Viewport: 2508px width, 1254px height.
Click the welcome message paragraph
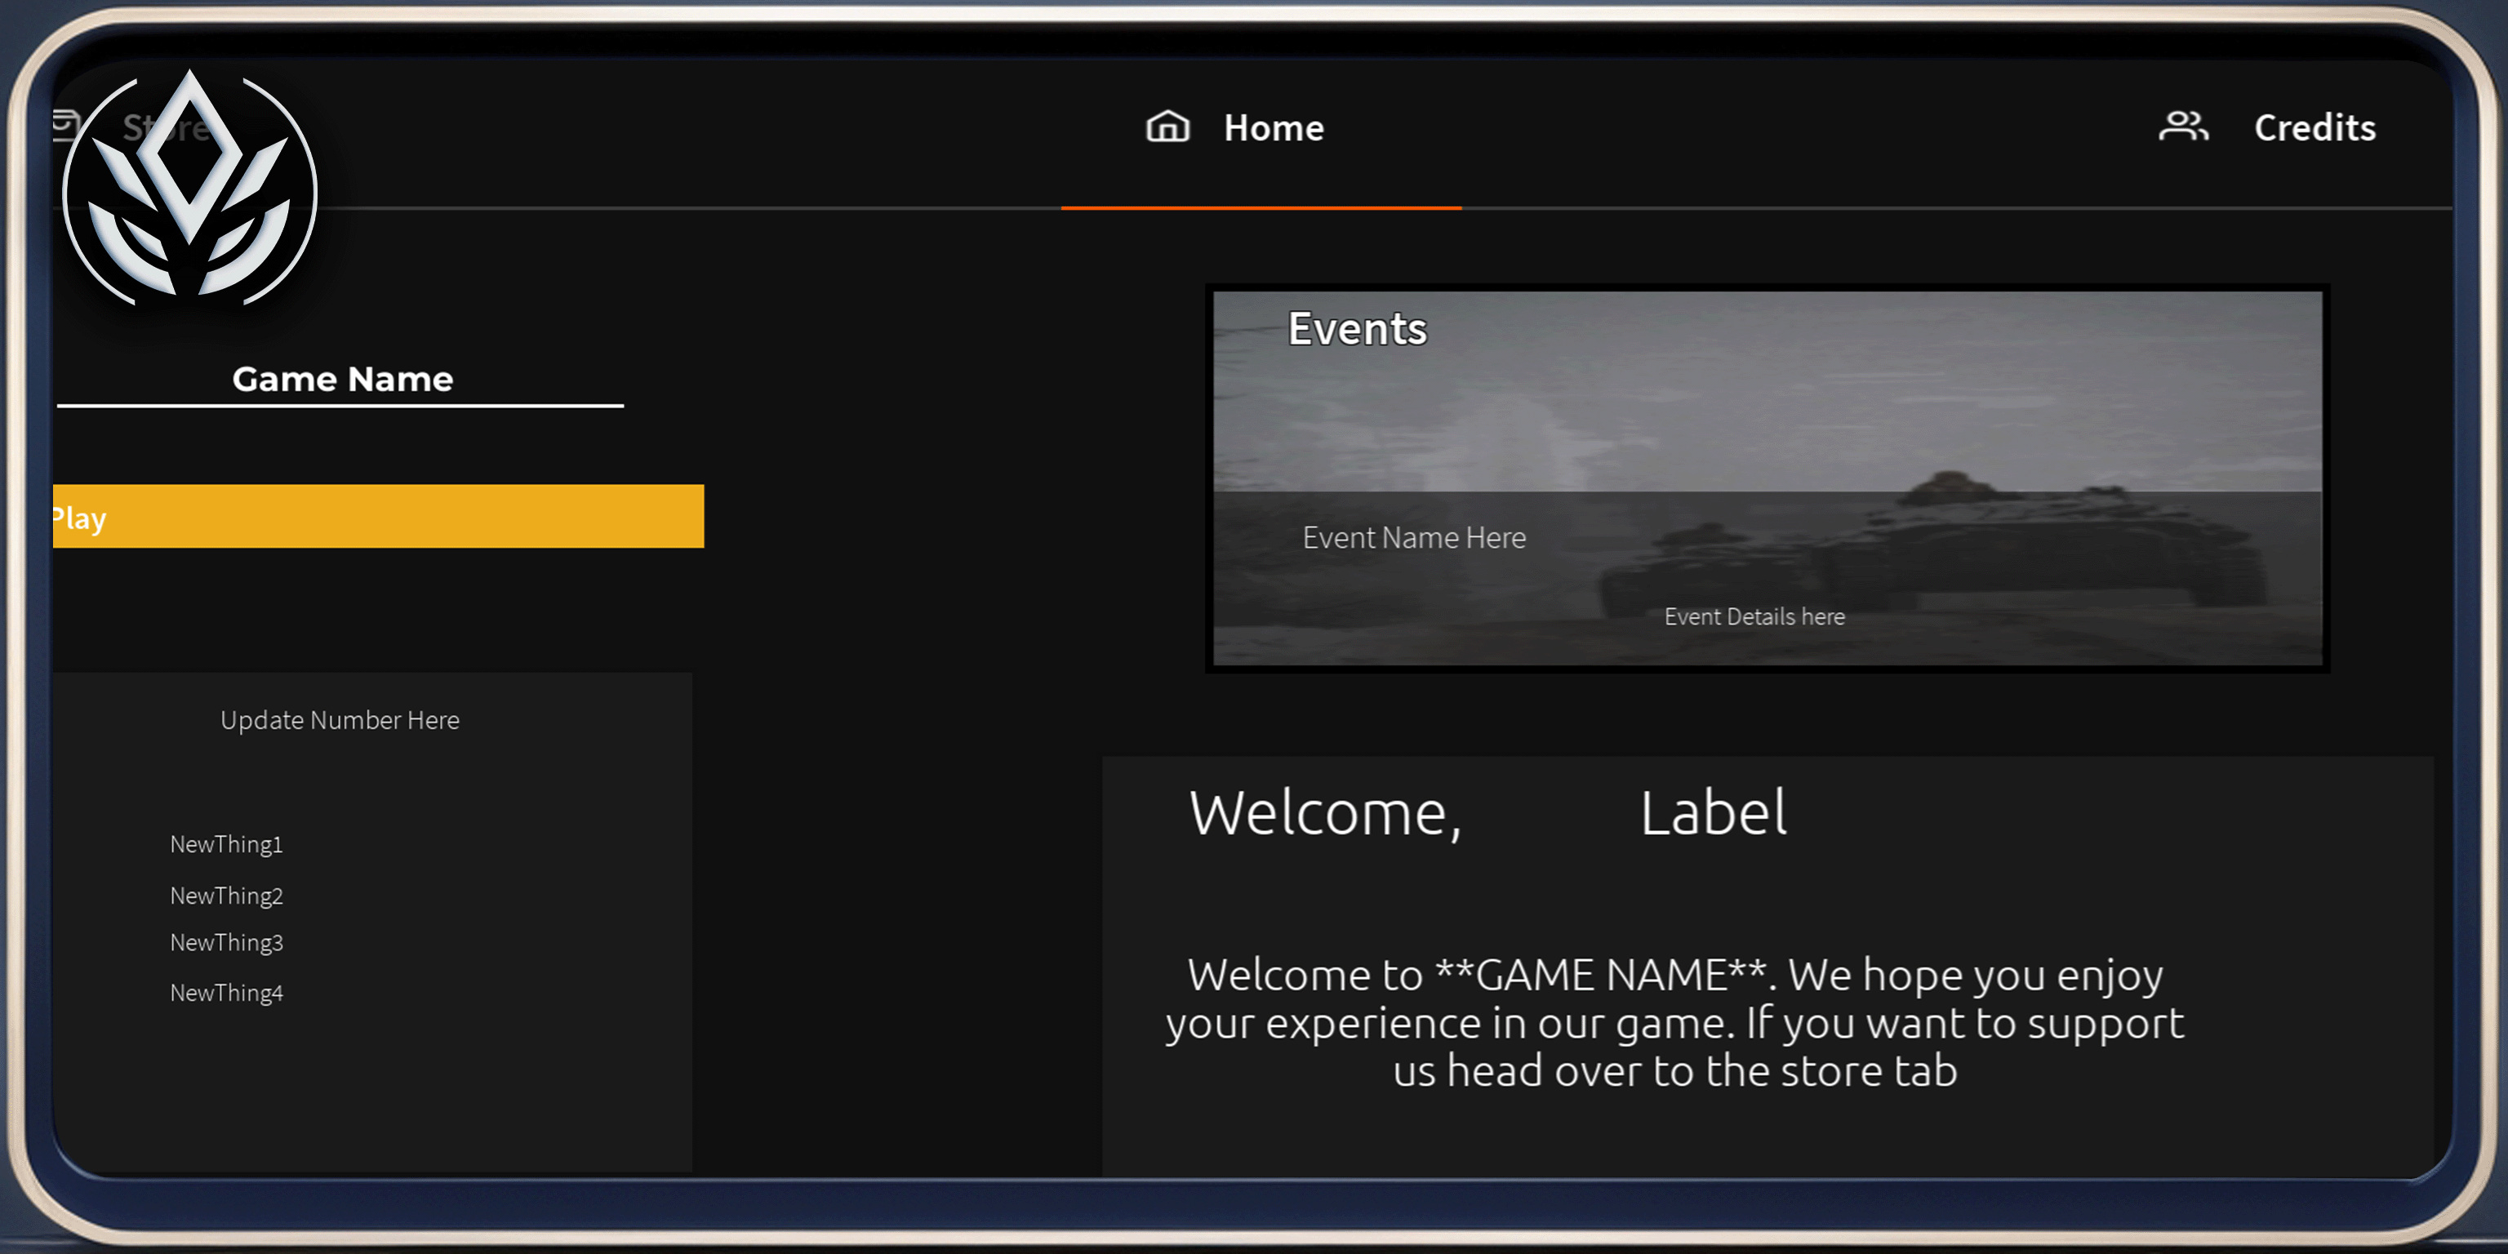pyautogui.click(x=1674, y=1022)
